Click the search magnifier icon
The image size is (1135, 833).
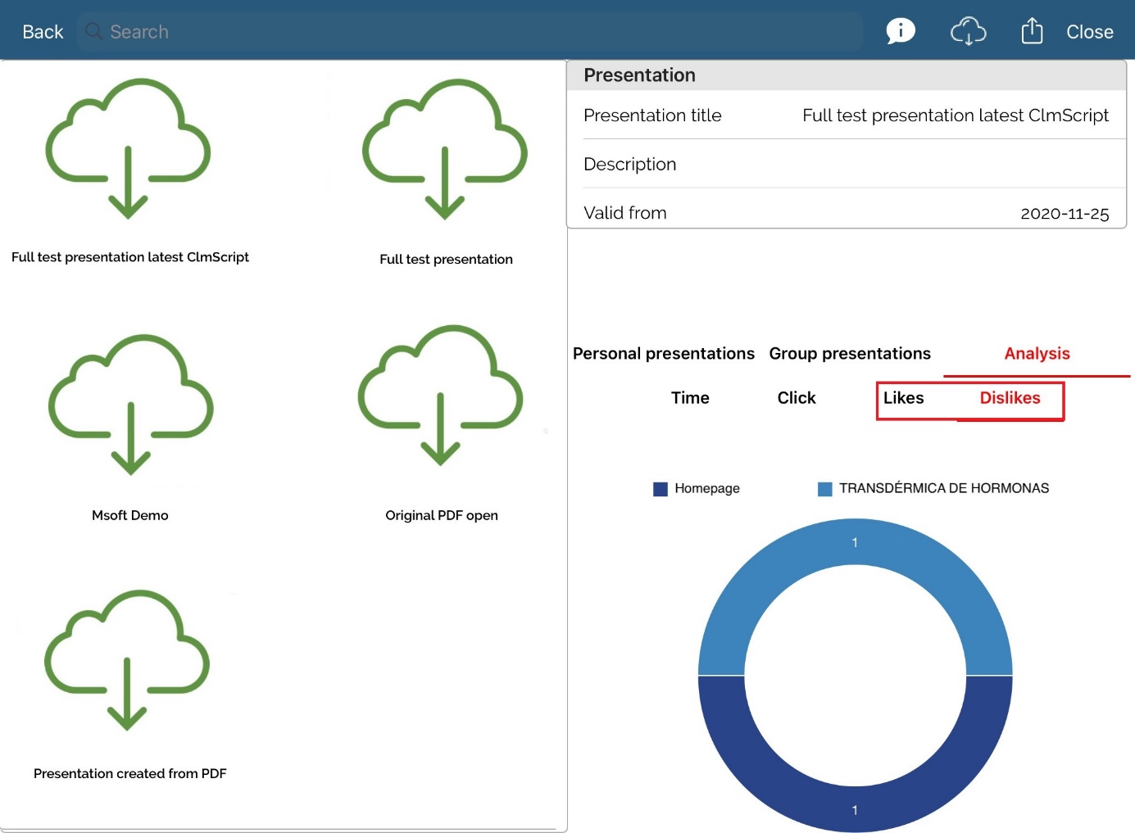94,31
